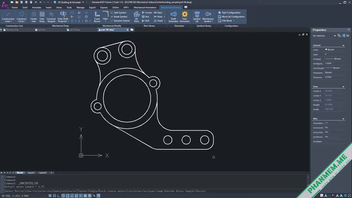Open the Hole Array tool
This screenshot has width=352, height=198.
(42, 17)
